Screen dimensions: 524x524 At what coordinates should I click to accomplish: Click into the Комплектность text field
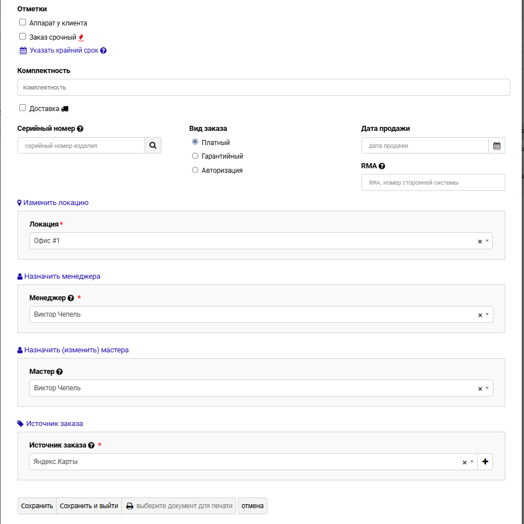coord(263,87)
